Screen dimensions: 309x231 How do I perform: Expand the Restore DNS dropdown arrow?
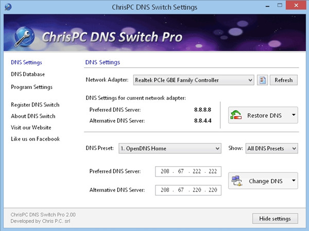pyautogui.click(x=294, y=115)
